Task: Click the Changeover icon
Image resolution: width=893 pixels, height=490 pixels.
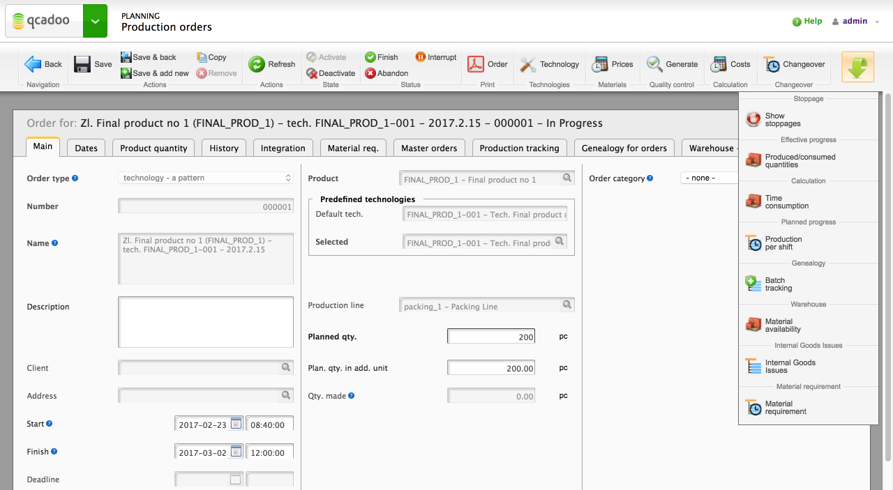Action: (x=794, y=63)
